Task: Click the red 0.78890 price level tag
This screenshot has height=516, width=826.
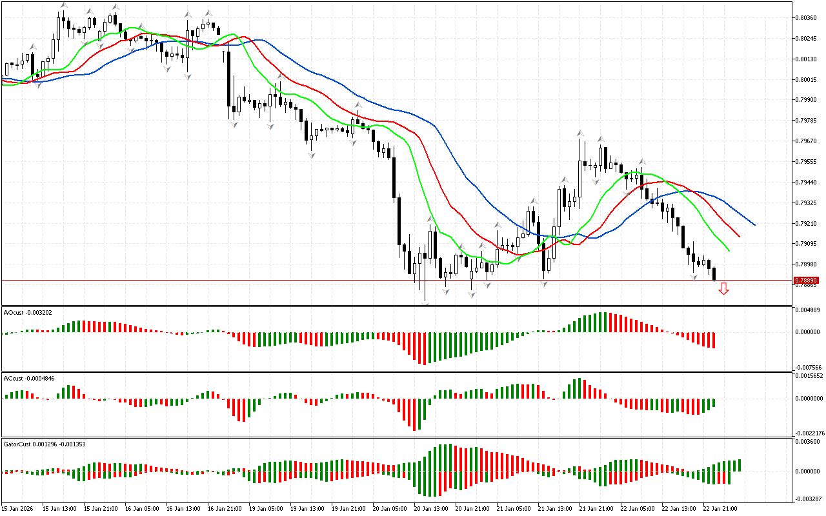Action: [x=806, y=281]
